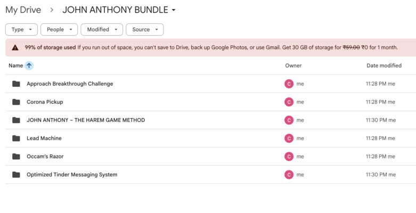Click the owner avatar for Lead Machine
Screen dimensions: 416x213
pyautogui.click(x=289, y=138)
